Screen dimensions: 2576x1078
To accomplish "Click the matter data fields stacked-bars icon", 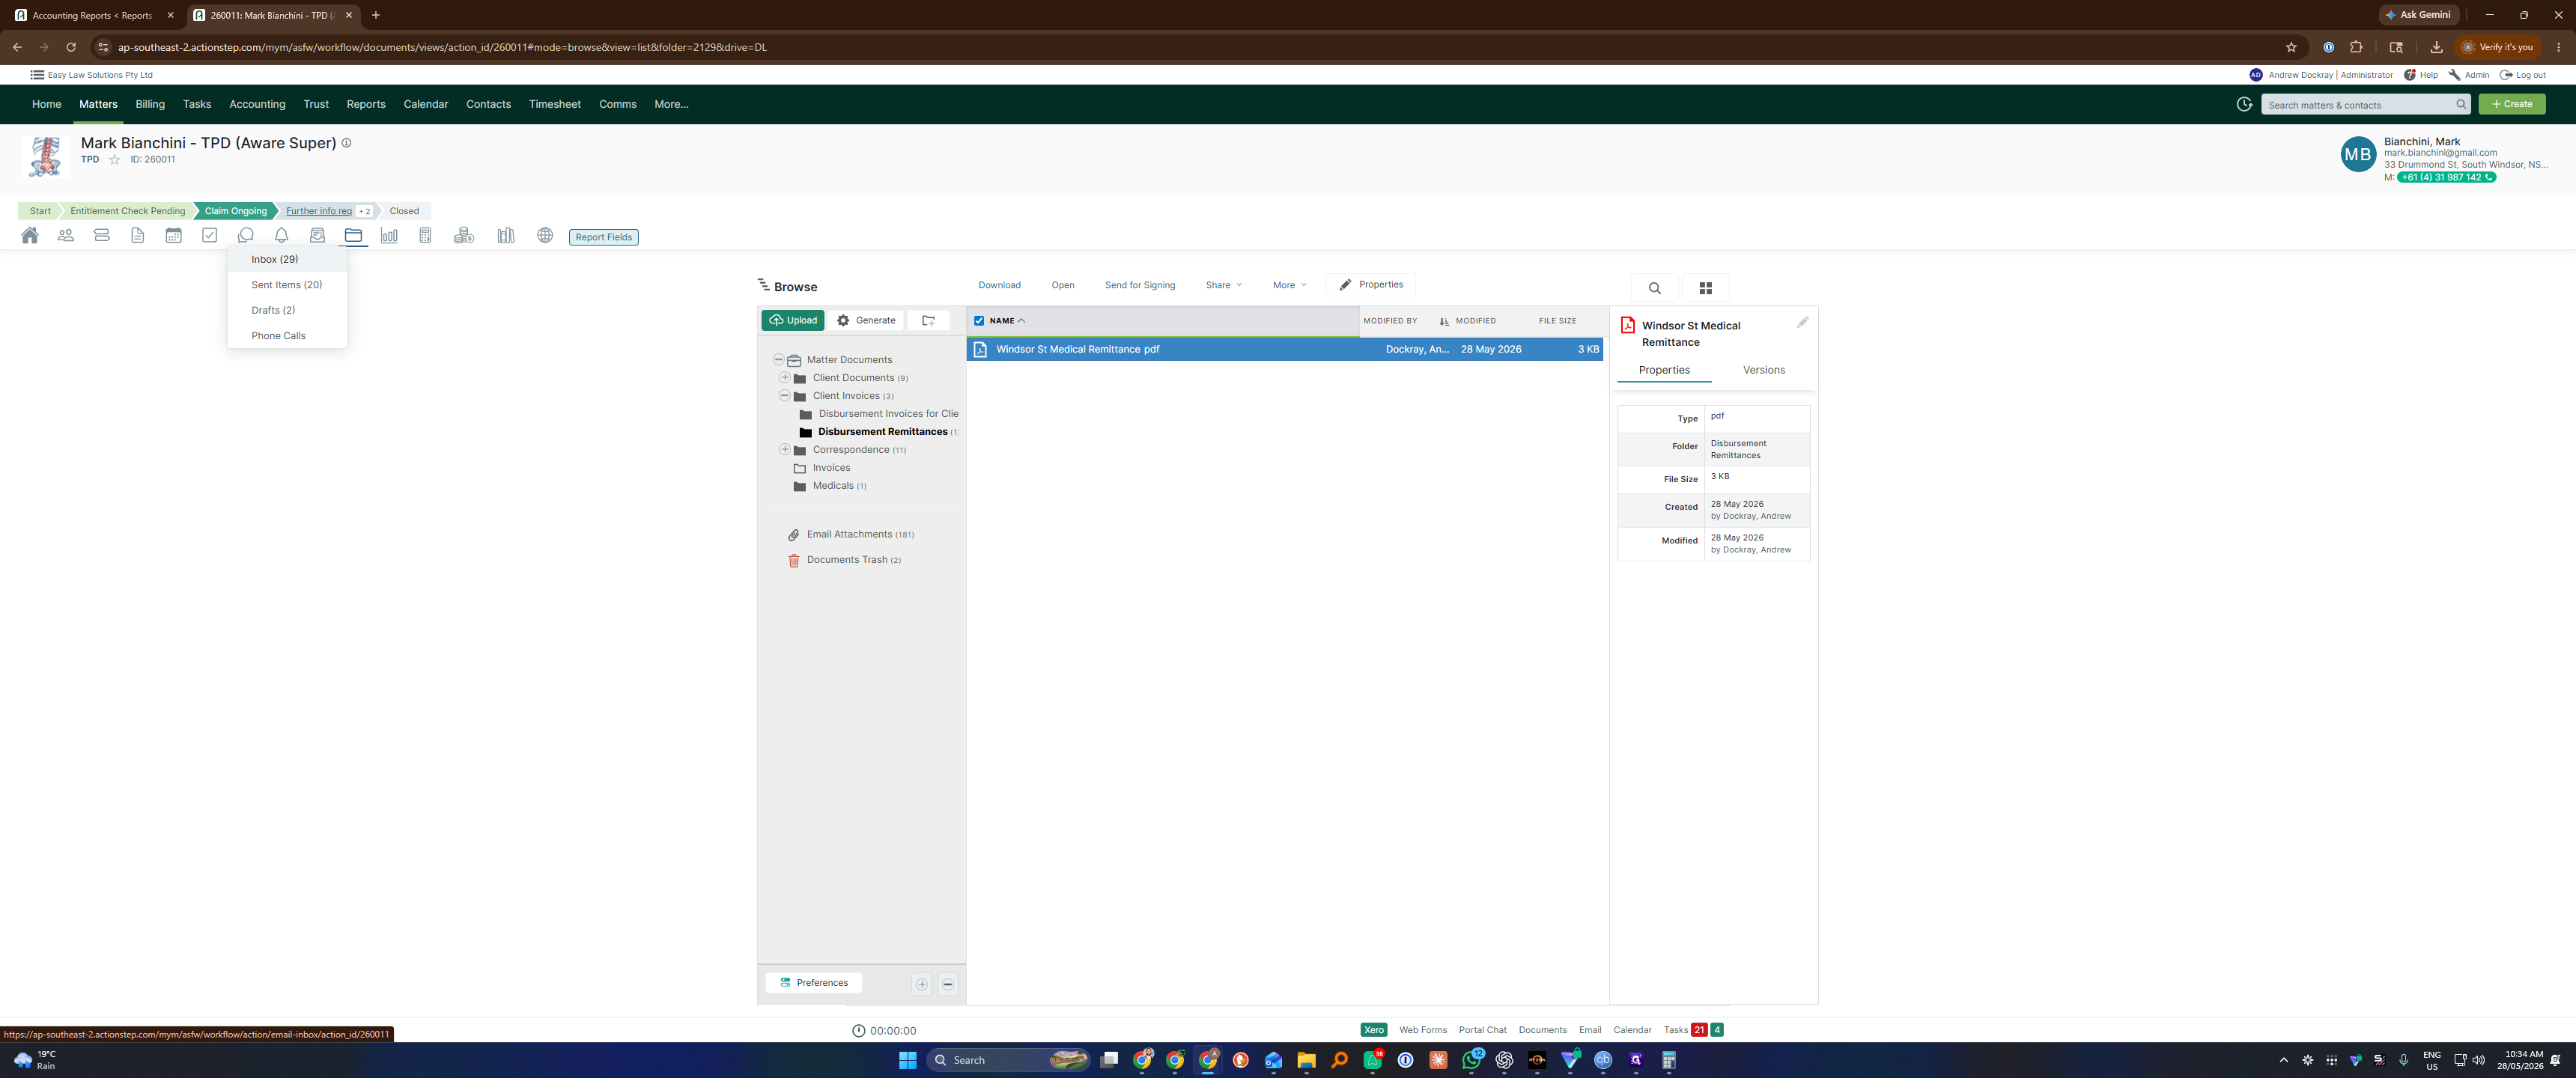I will [x=102, y=236].
